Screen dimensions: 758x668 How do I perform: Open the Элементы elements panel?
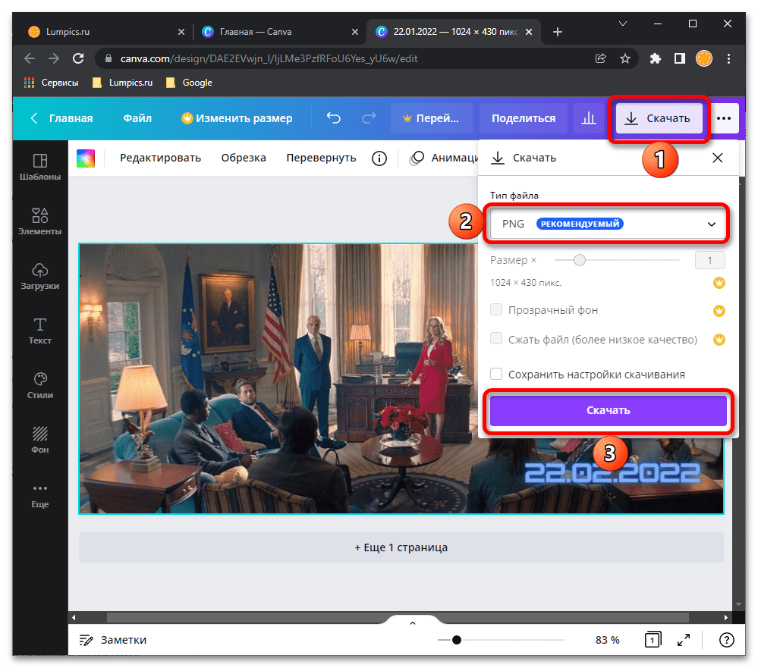tap(40, 221)
